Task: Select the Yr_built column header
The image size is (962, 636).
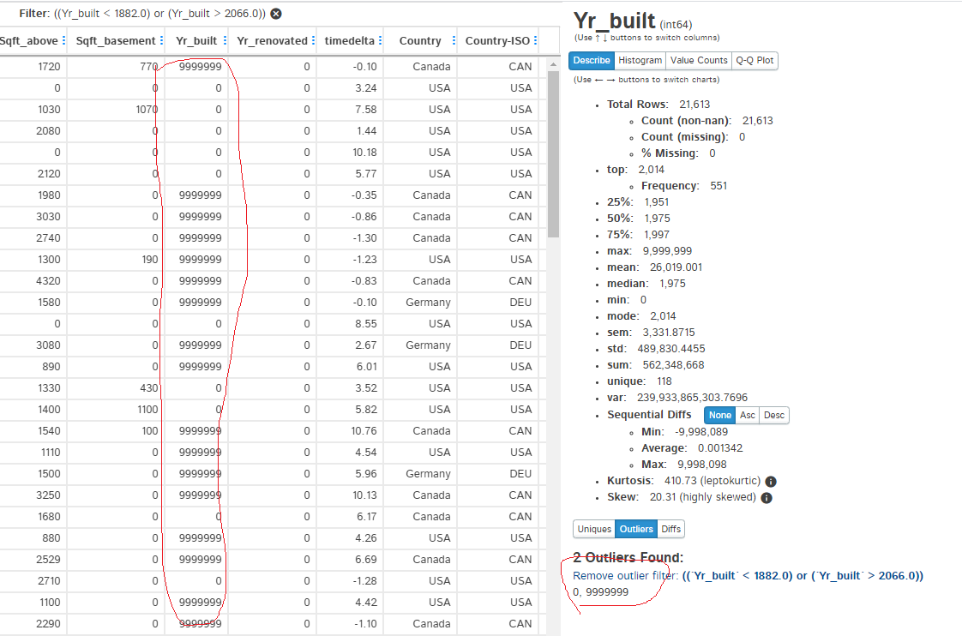Action: point(196,40)
